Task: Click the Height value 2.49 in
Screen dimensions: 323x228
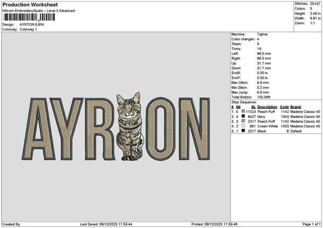Action: 315,13
